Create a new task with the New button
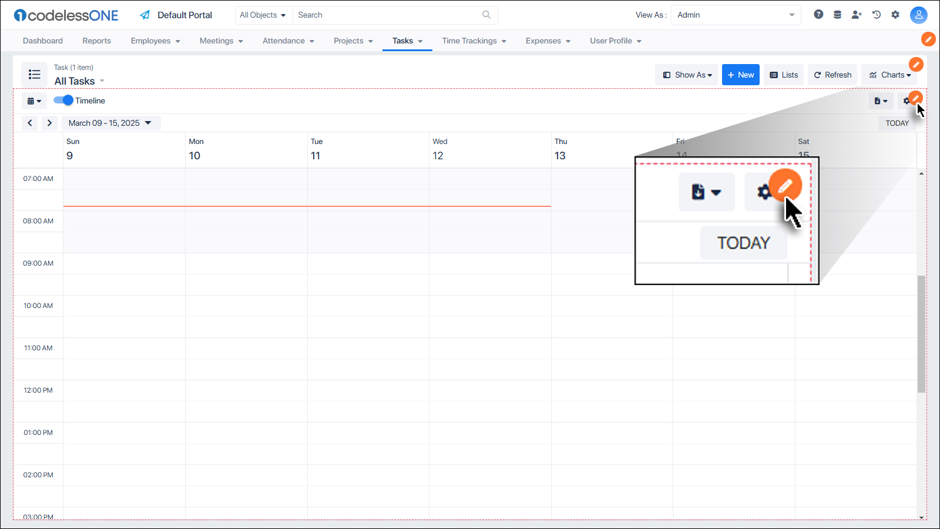 [741, 75]
